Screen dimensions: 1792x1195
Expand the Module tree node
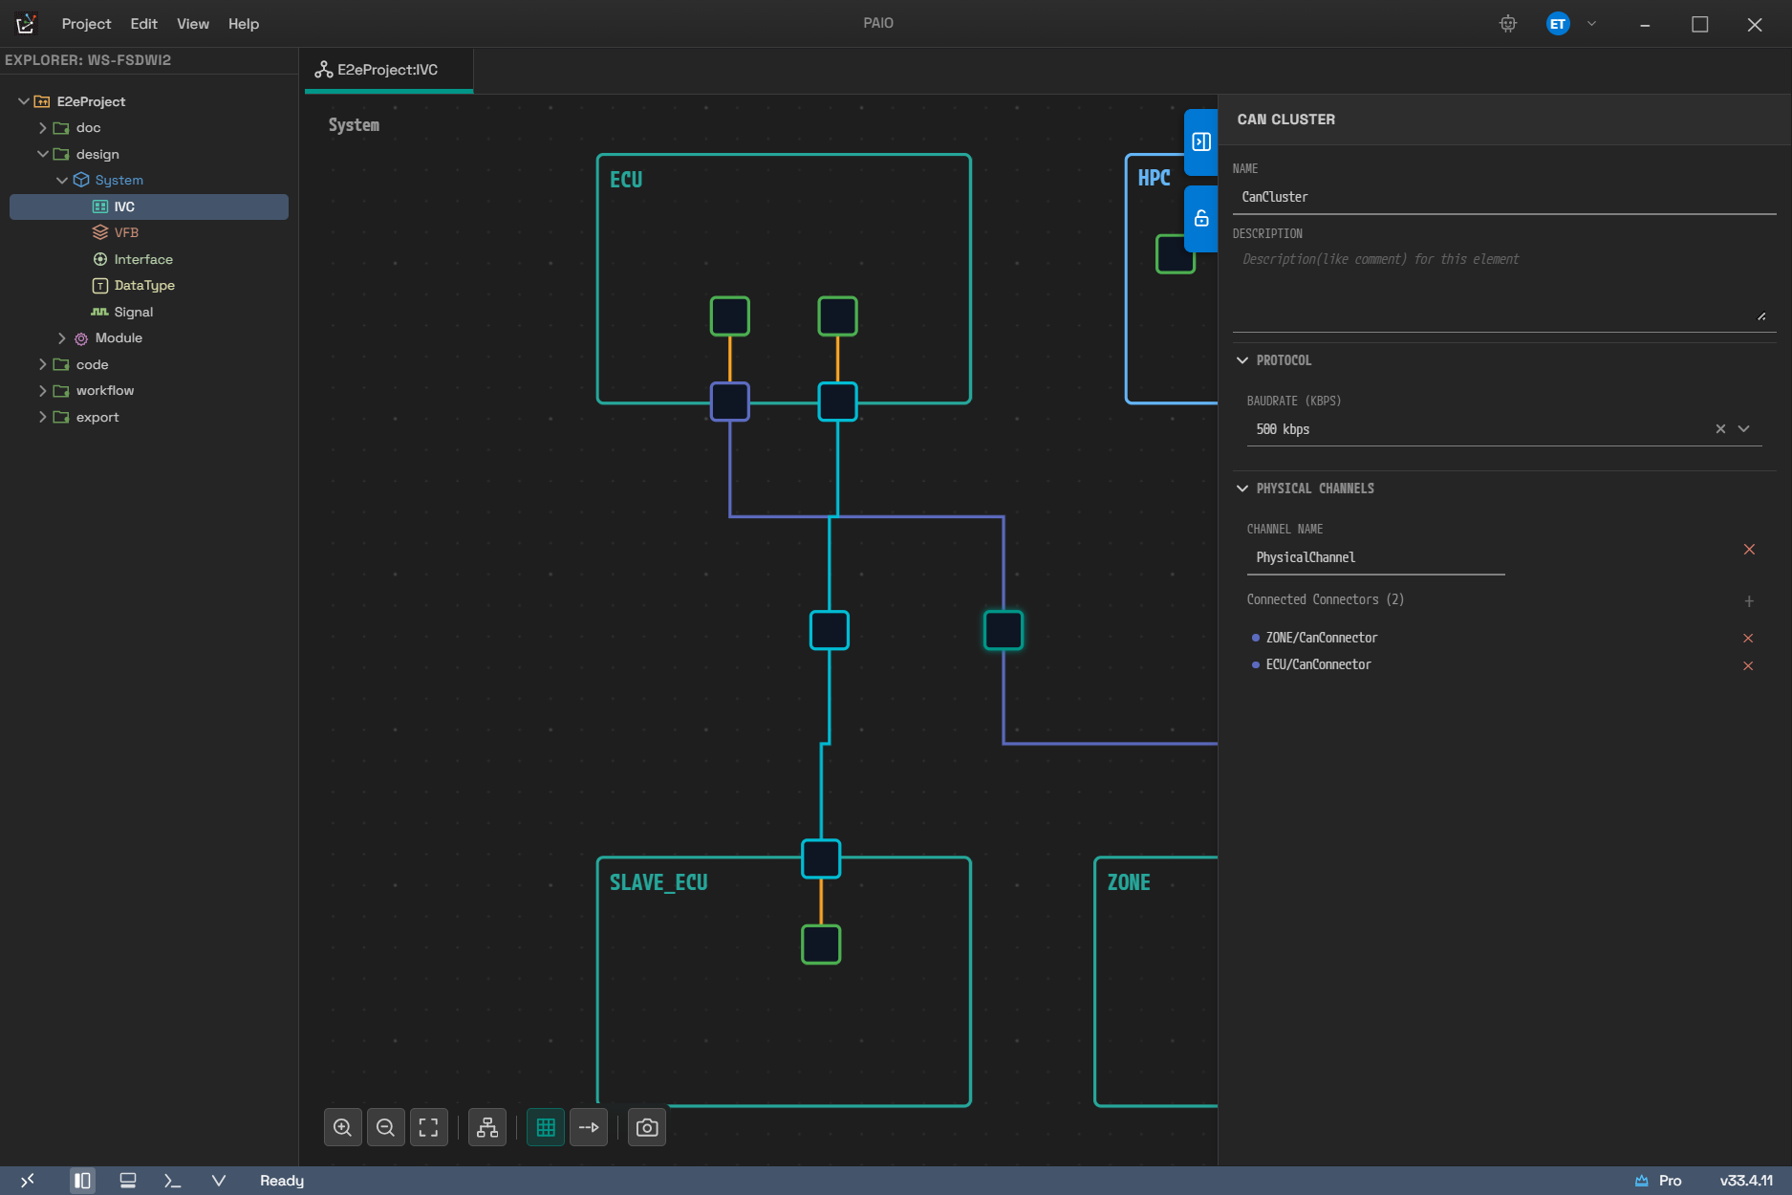tap(62, 338)
